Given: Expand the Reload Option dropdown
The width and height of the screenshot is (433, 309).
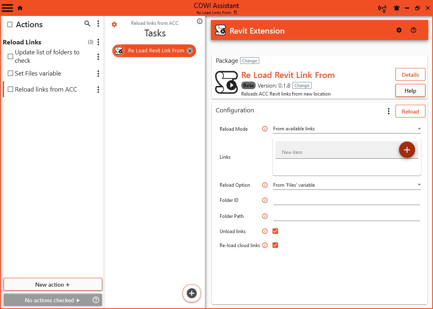Looking at the screenshot, I should point(346,185).
